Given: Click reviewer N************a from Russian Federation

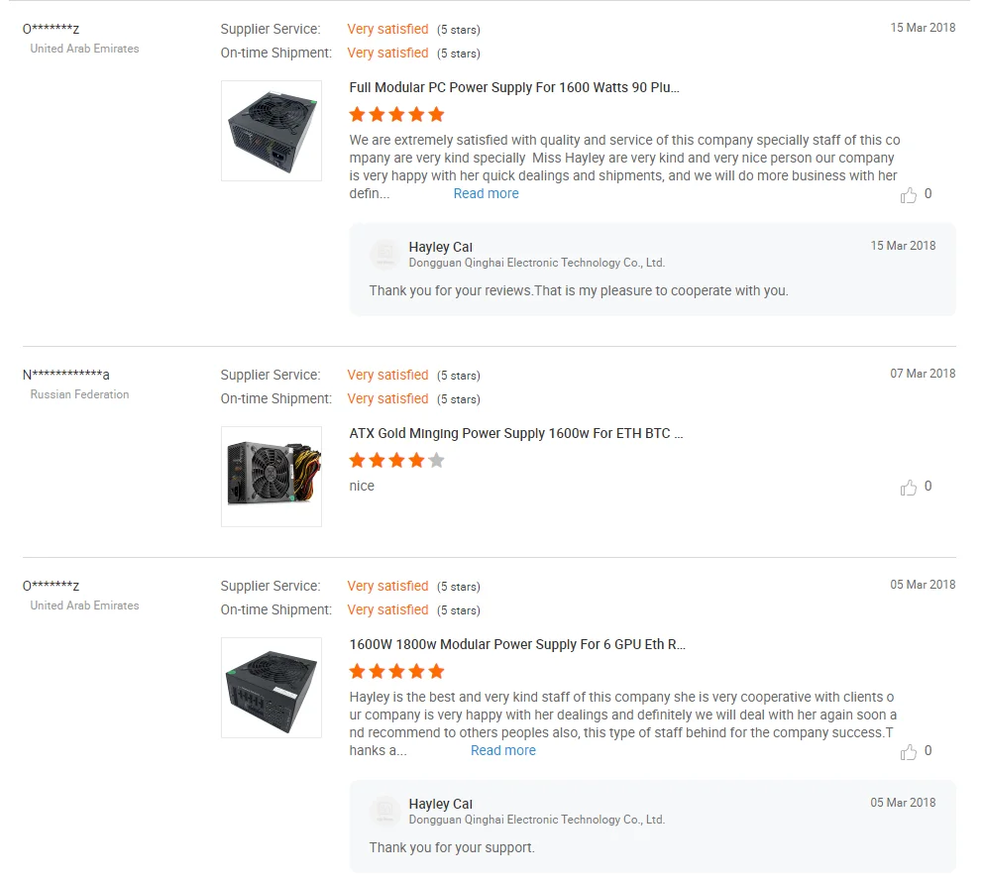Looking at the screenshot, I should pos(66,375).
